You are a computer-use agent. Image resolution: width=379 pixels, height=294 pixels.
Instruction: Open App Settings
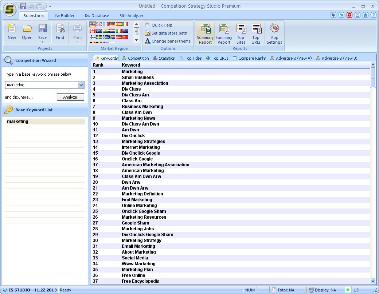coord(274,33)
